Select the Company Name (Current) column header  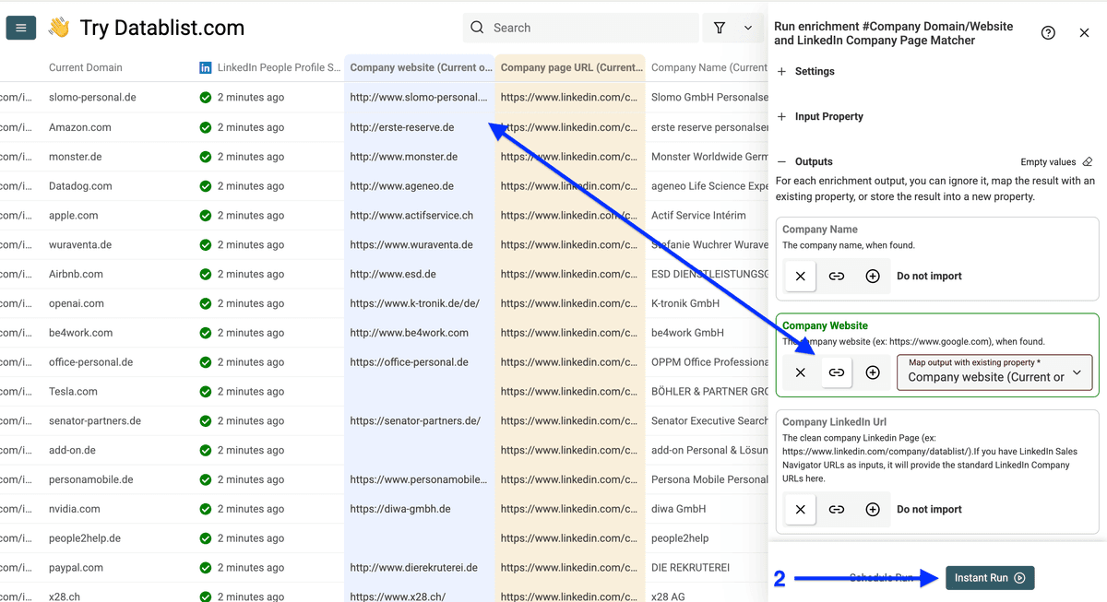tap(708, 67)
